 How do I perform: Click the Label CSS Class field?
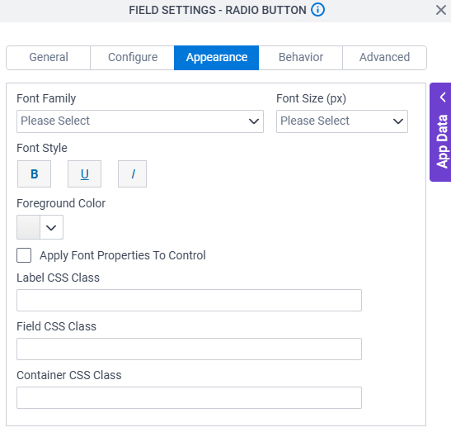click(x=189, y=301)
